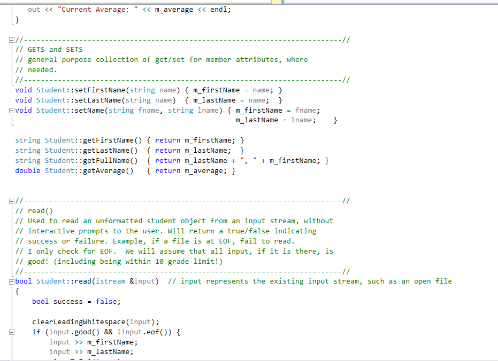
Task: Collapse the bool Student::read function
Action: pos(12,281)
